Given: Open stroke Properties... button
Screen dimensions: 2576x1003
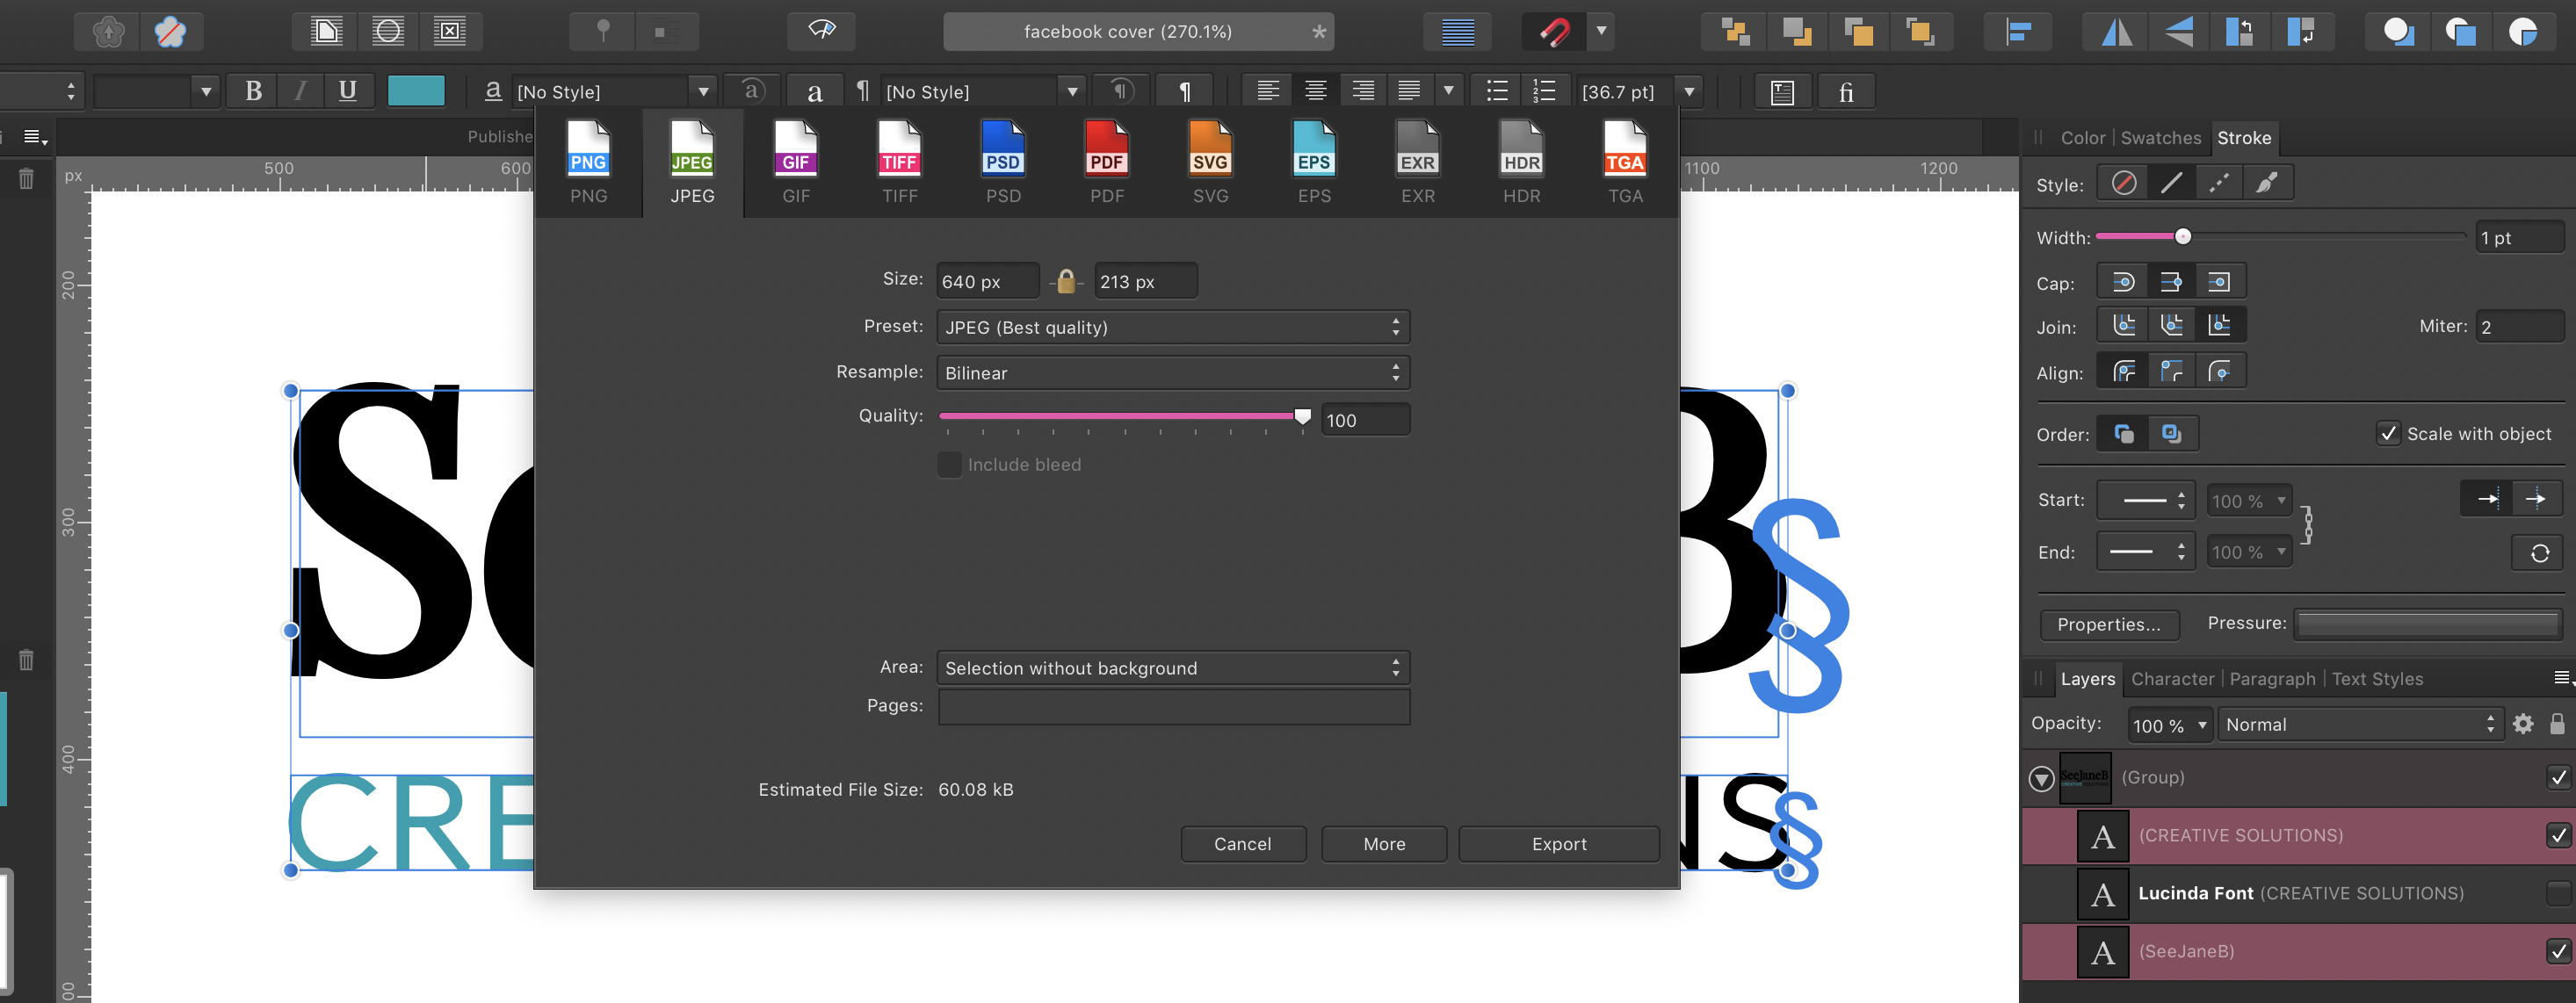Looking at the screenshot, I should [2108, 624].
